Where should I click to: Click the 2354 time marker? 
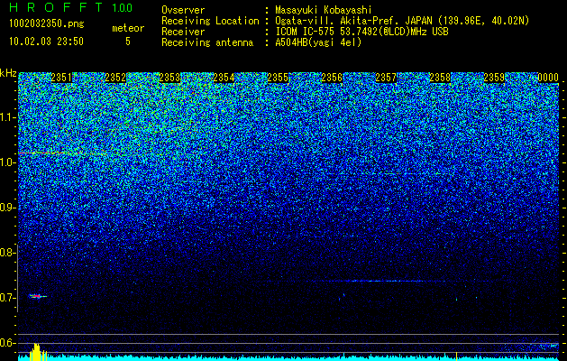click(x=224, y=78)
